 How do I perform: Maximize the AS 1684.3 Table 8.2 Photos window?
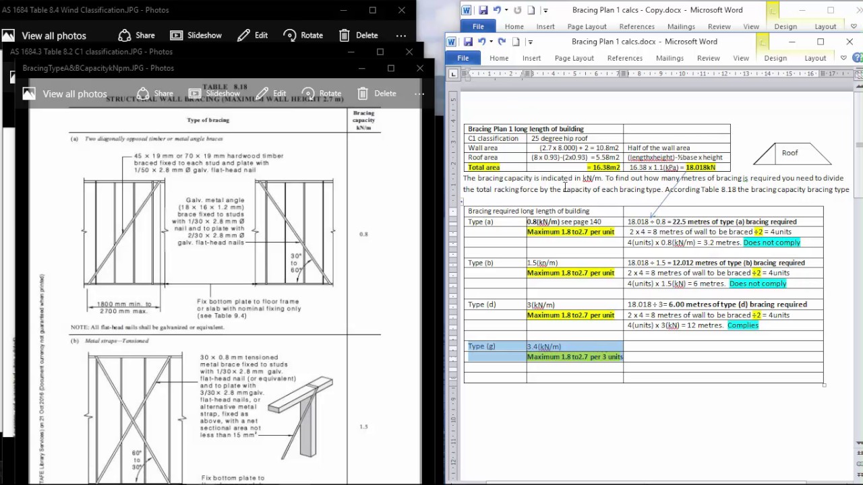coord(380,52)
